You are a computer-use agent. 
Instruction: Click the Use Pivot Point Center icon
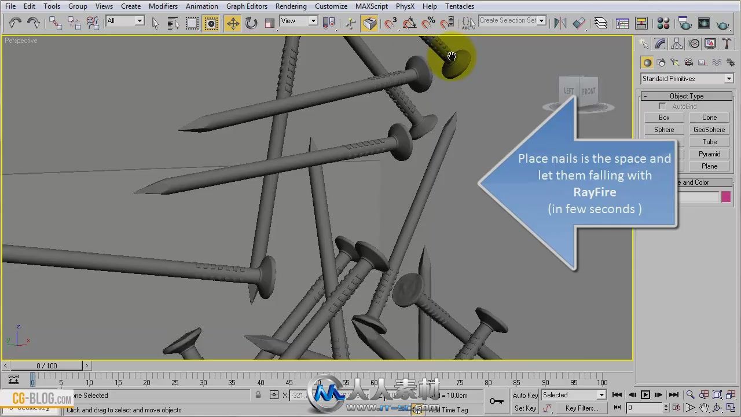(x=329, y=23)
